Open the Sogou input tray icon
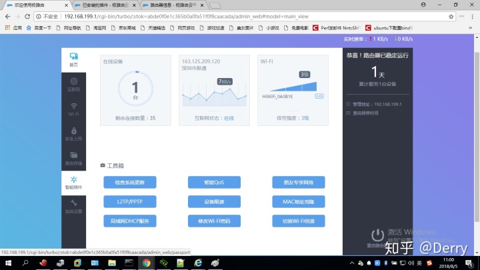This screenshot has width=480, height=270. tap(429, 263)
